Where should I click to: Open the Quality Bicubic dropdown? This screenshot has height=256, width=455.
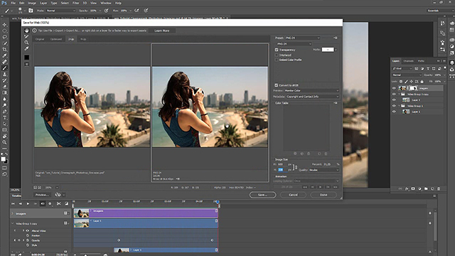324,170
